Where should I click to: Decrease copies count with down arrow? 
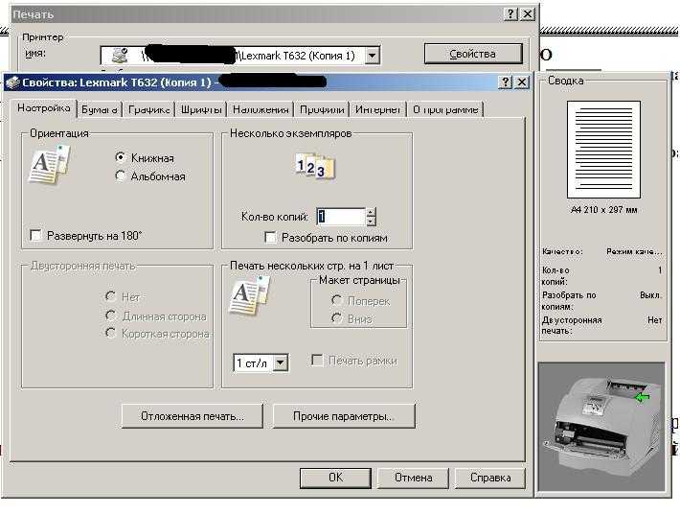(371, 221)
